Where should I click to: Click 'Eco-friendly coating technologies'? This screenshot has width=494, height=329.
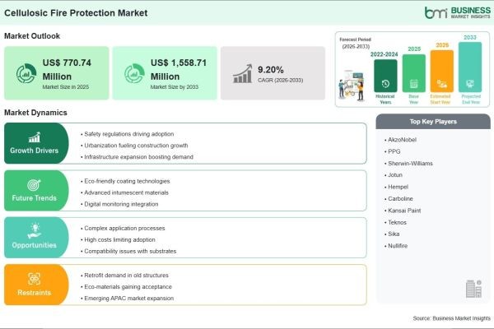click(127, 181)
